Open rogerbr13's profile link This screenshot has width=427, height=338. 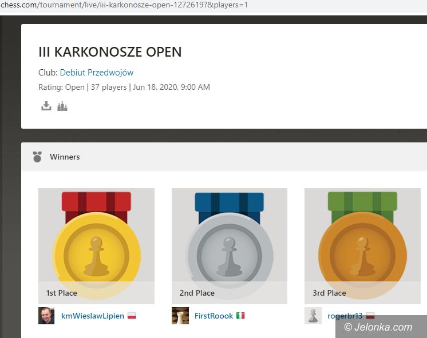coord(345,316)
